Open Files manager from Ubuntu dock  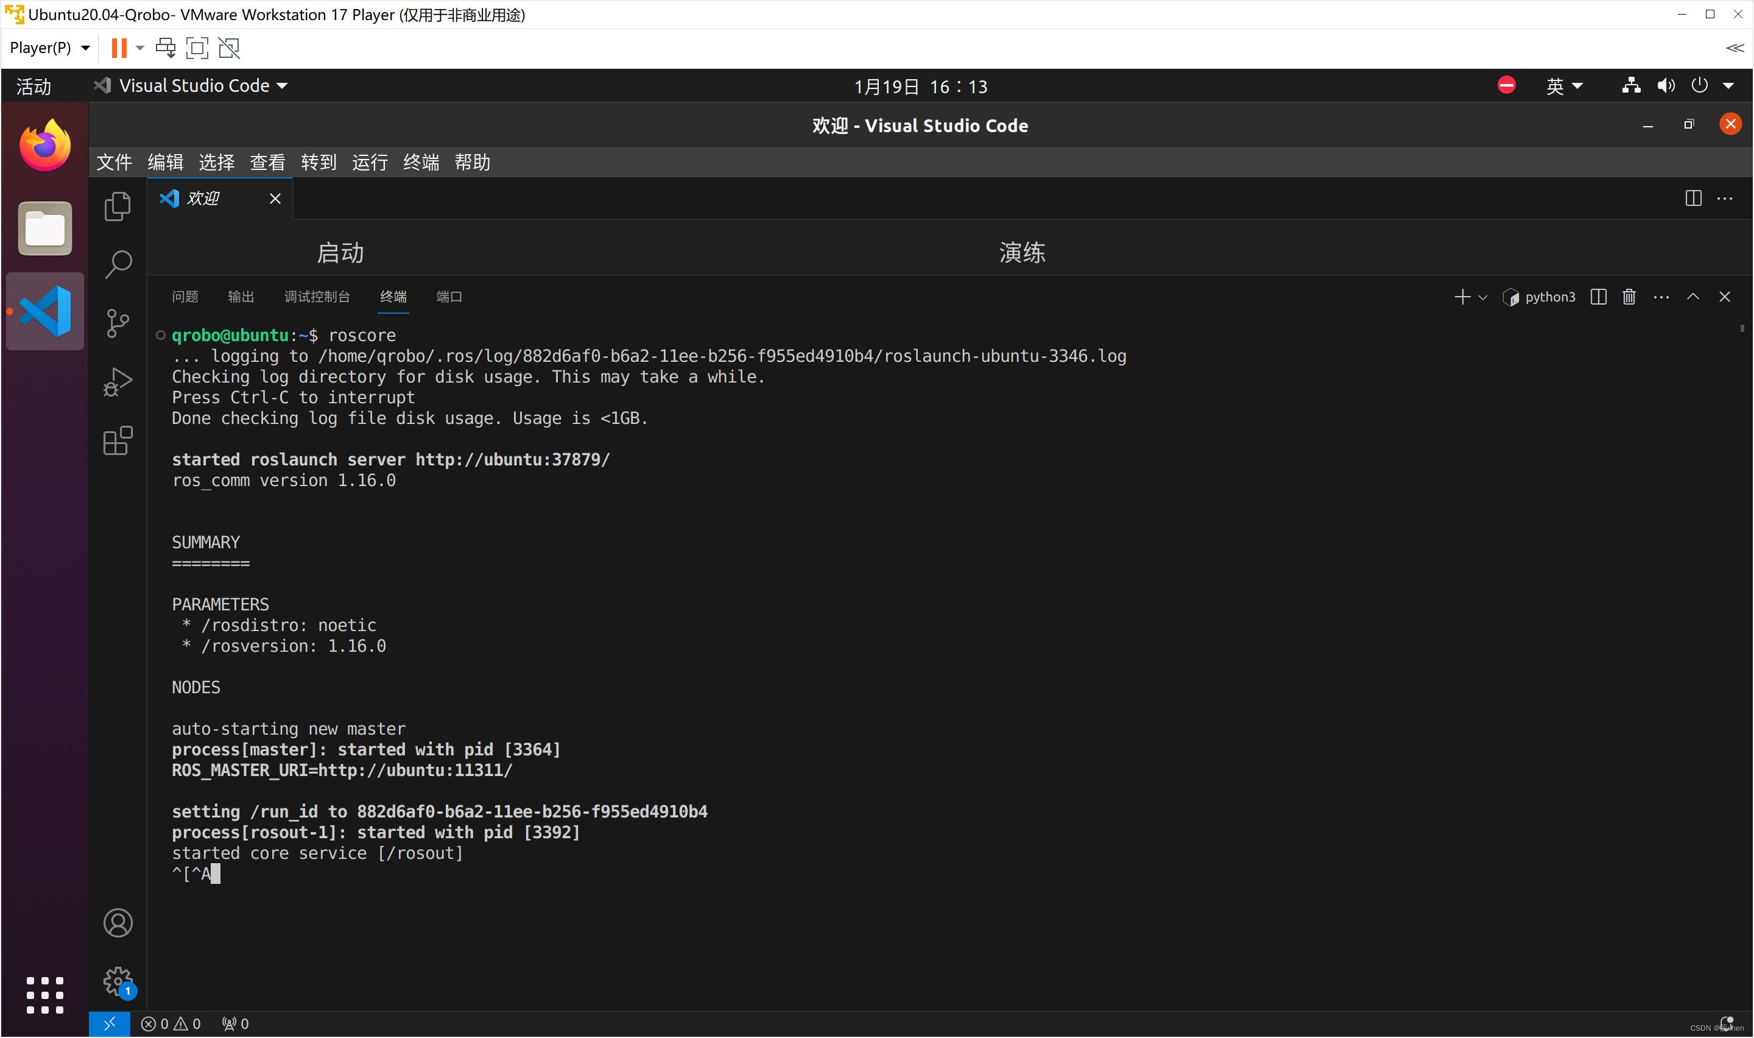click(x=44, y=228)
